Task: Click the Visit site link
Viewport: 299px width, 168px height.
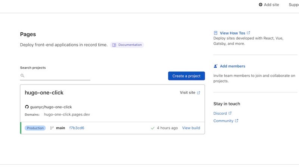Action: coord(190,92)
